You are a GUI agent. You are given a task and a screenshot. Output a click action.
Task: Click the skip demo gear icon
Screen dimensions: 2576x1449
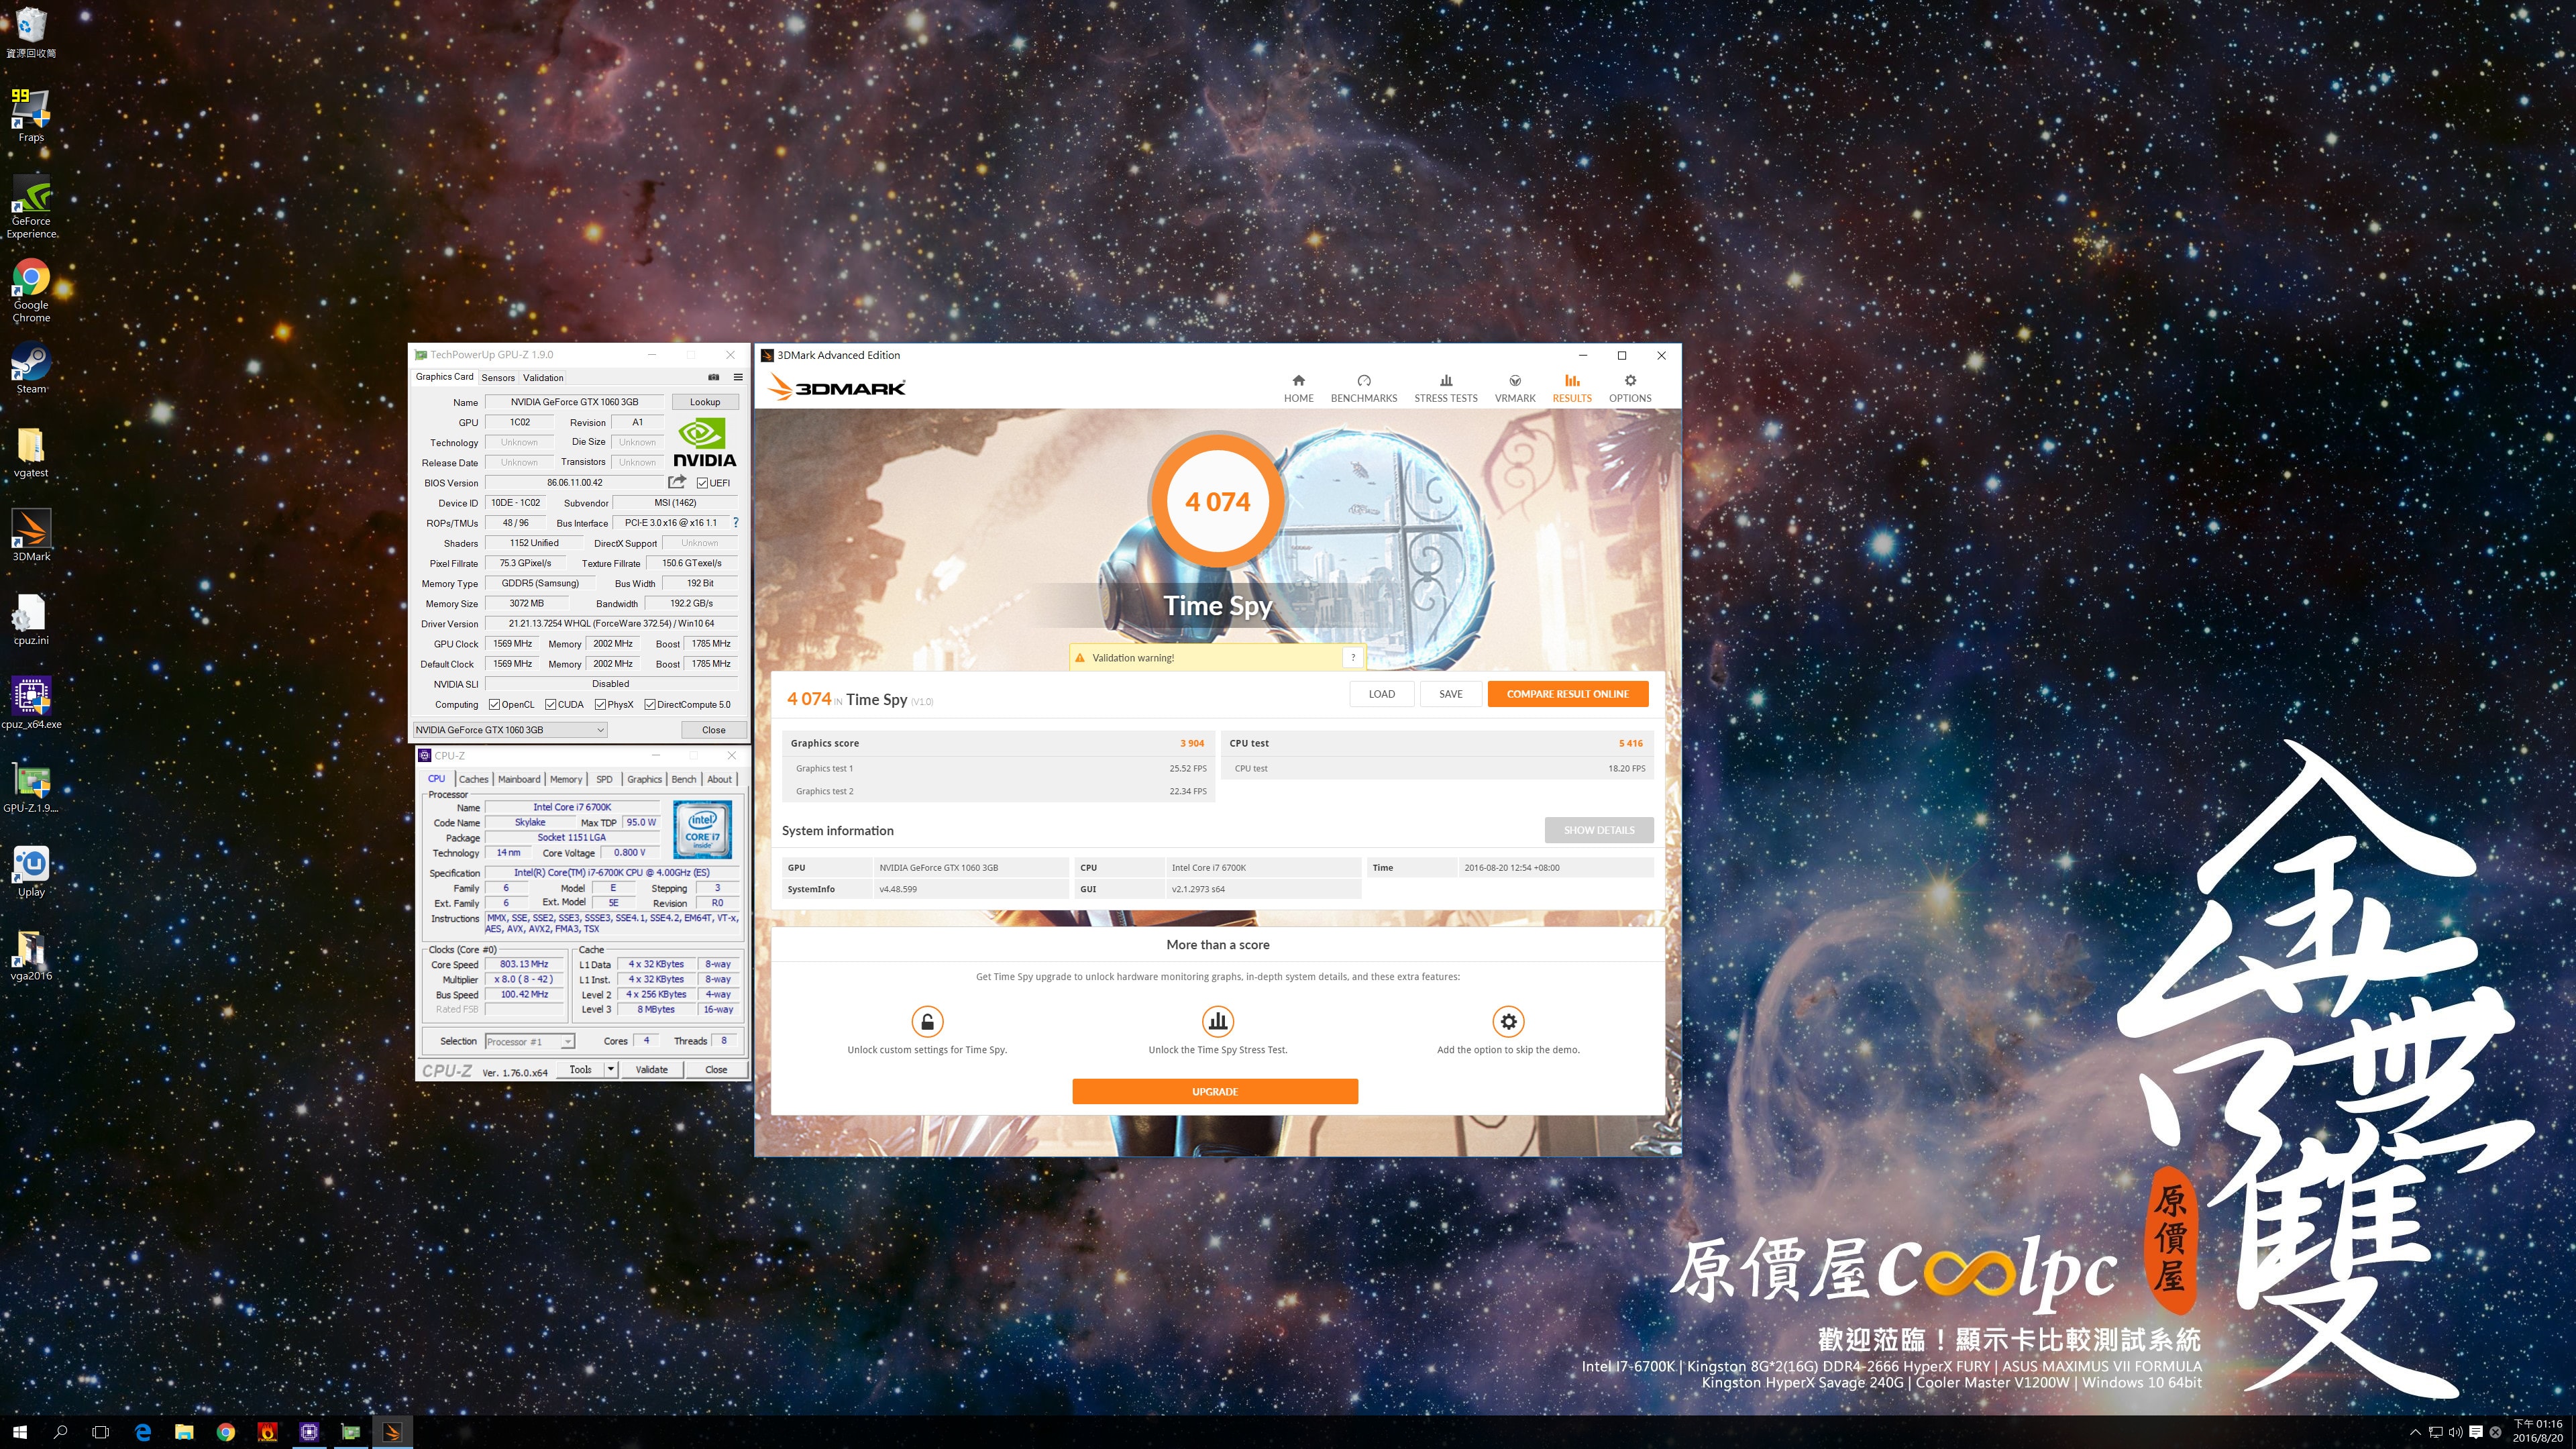(1508, 1021)
